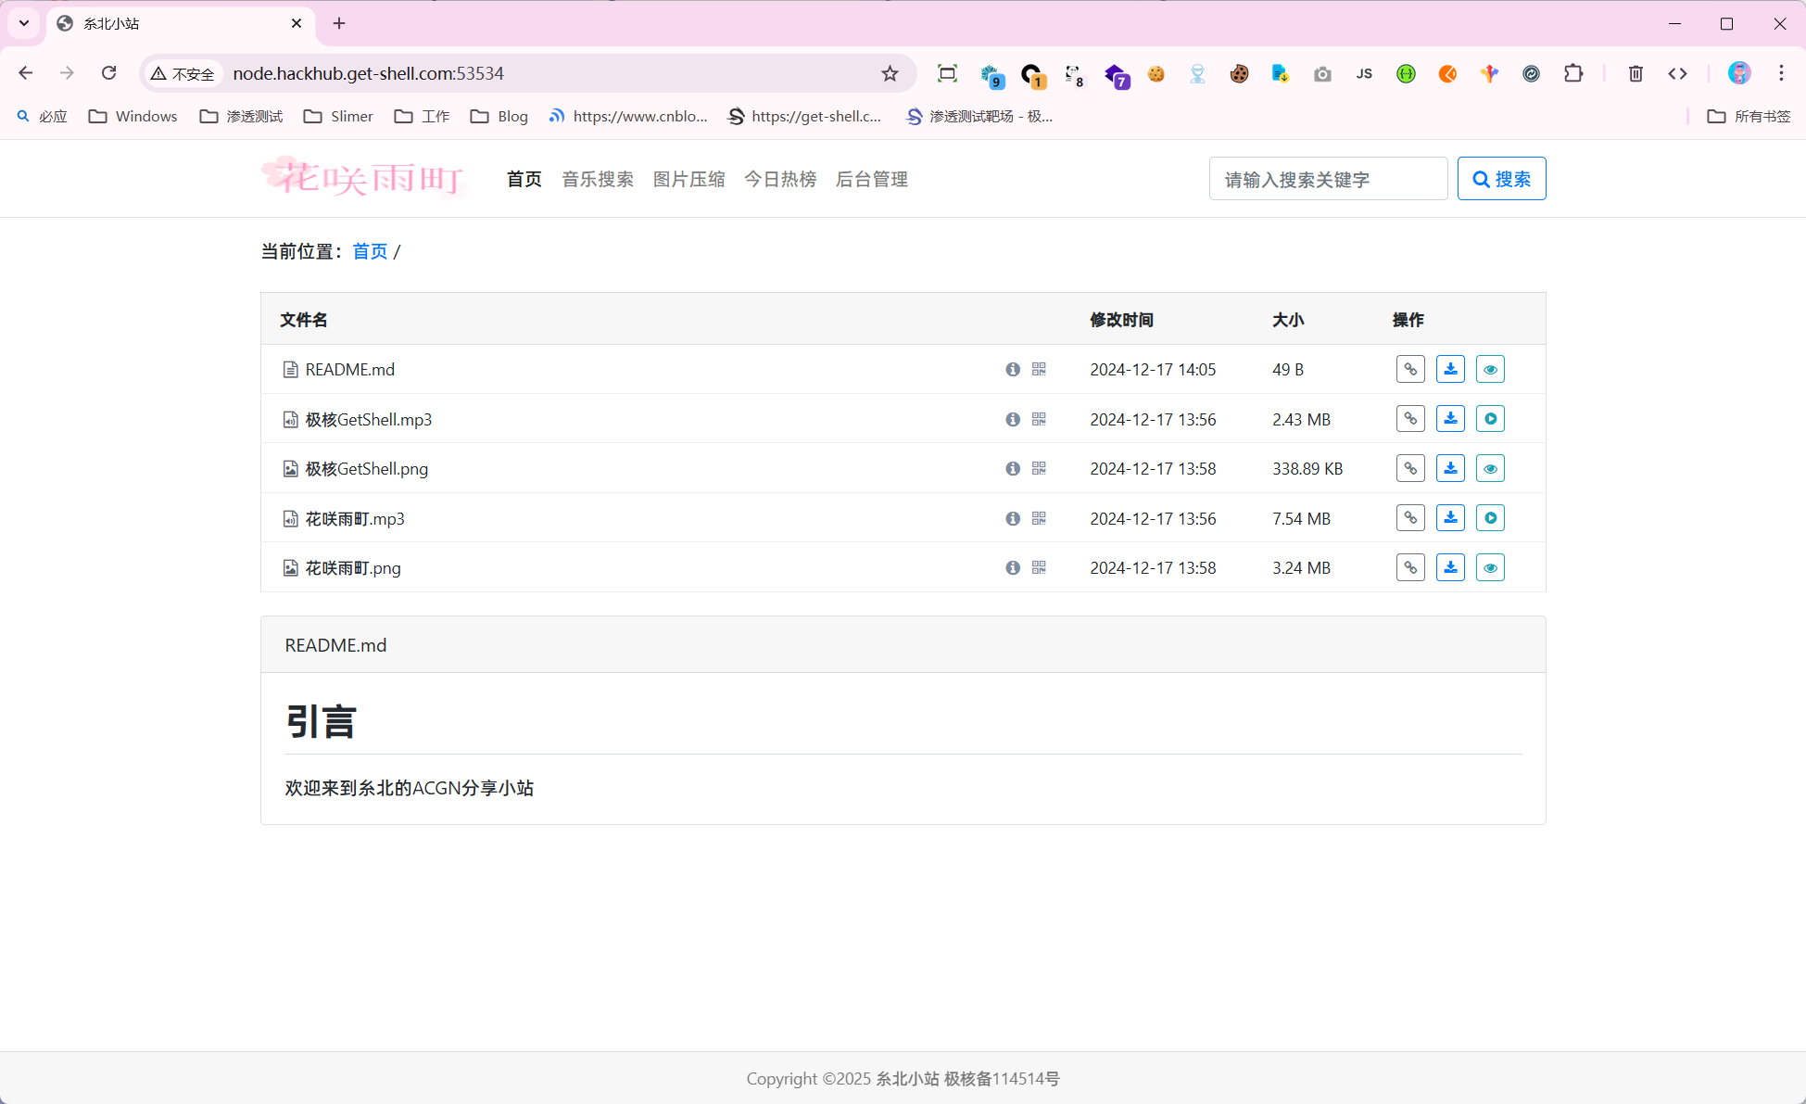Download 极核GetShell.mp3 file
1806x1104 pixels.
(1450, 419)
